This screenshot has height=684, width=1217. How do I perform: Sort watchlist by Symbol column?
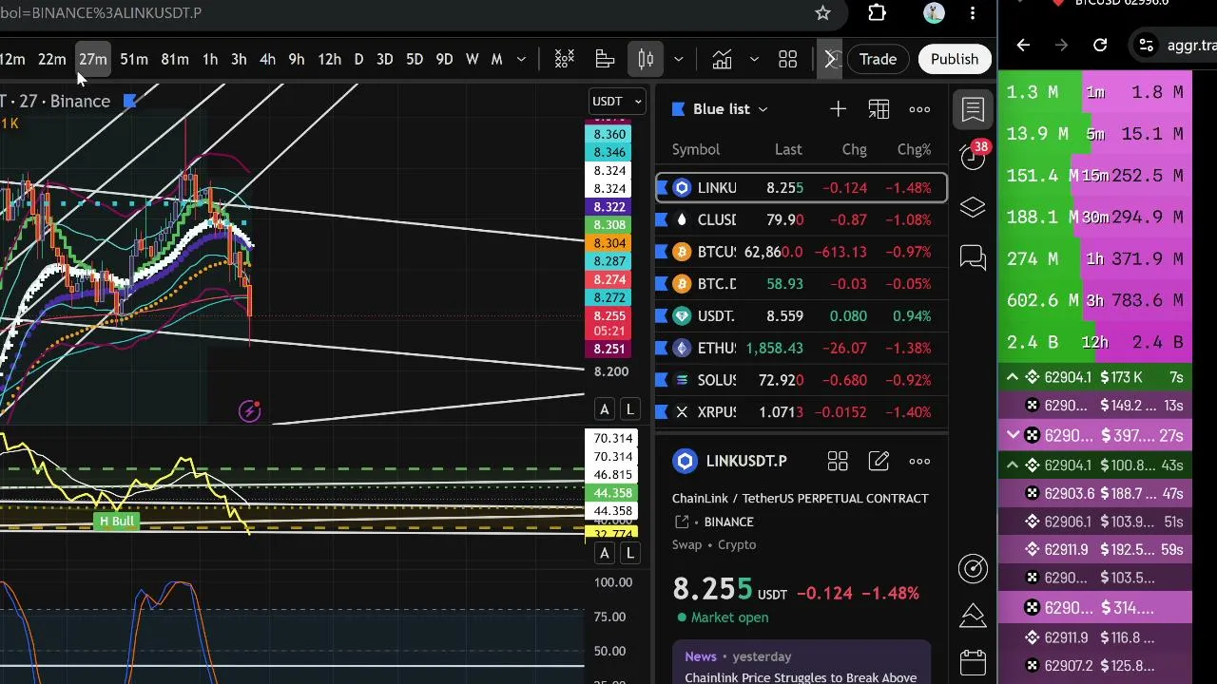click(x=696, y=149)
